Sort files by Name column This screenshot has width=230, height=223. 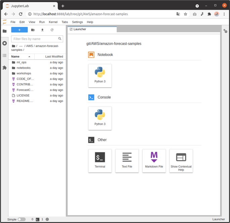point(21,57)
